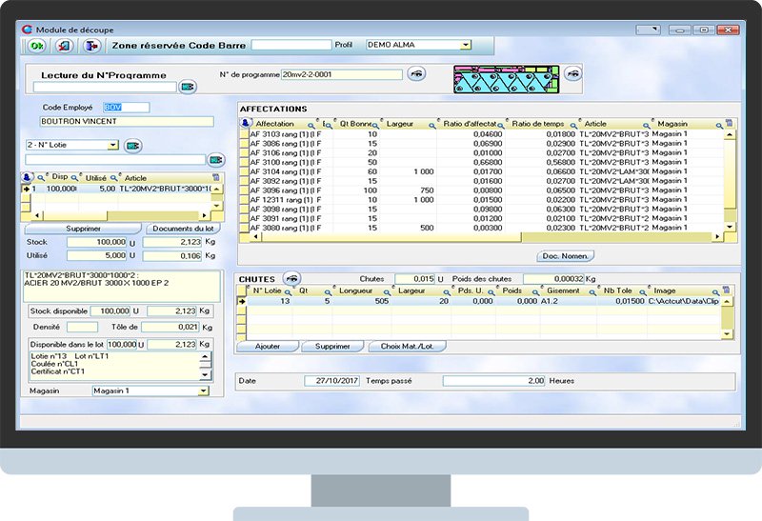Open the Profil DEMO ALMA dropdown
Viewport: 762px width, 521px height.
pos(465,45)
